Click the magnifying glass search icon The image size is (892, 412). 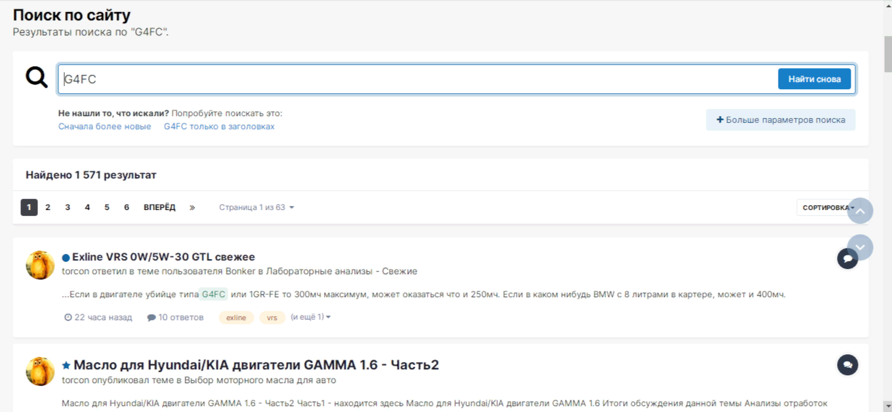coord(37,77)
